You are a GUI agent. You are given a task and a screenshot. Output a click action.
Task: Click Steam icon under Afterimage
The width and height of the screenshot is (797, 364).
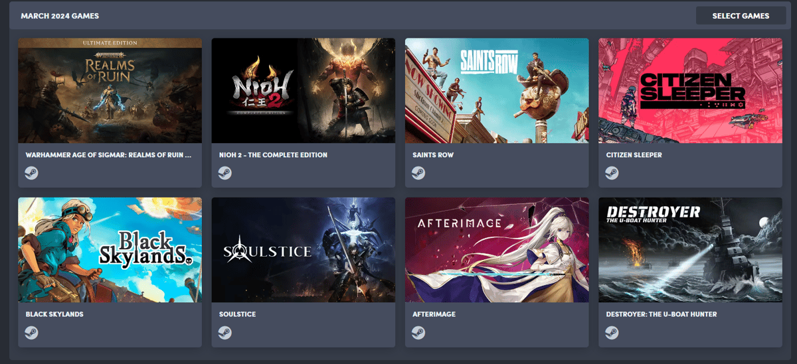pos(418,332)
